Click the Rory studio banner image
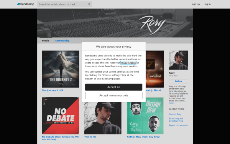Screen dimensions: 230x144 tap(115, 23)
